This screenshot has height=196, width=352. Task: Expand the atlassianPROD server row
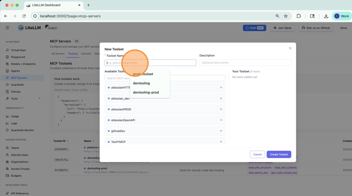pyautogui.click(x=165, y=109)
